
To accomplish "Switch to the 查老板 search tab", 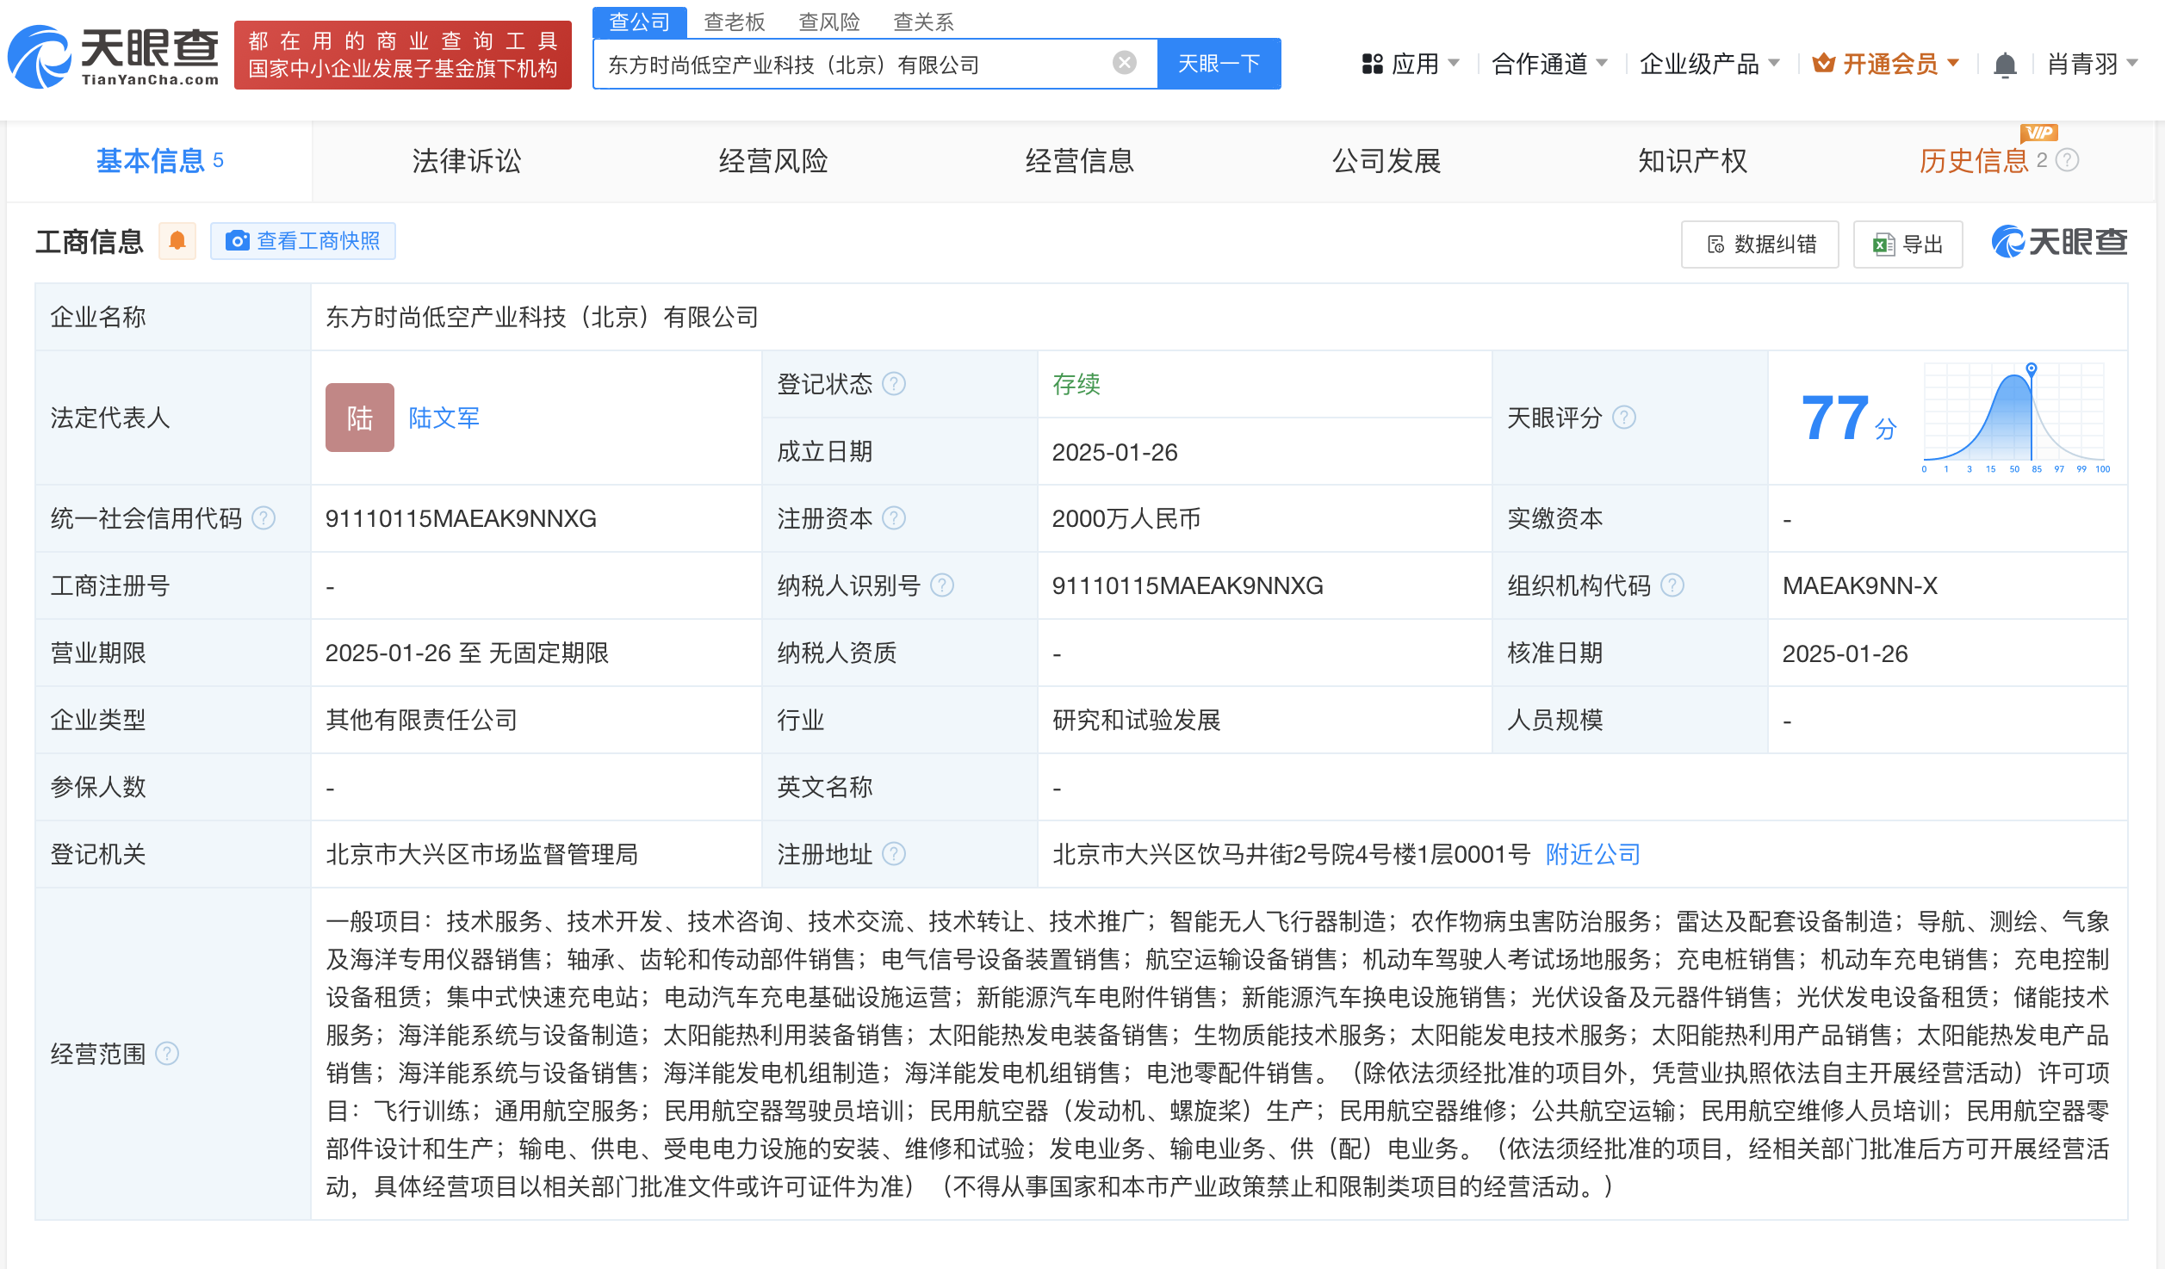I will [733, 22].
